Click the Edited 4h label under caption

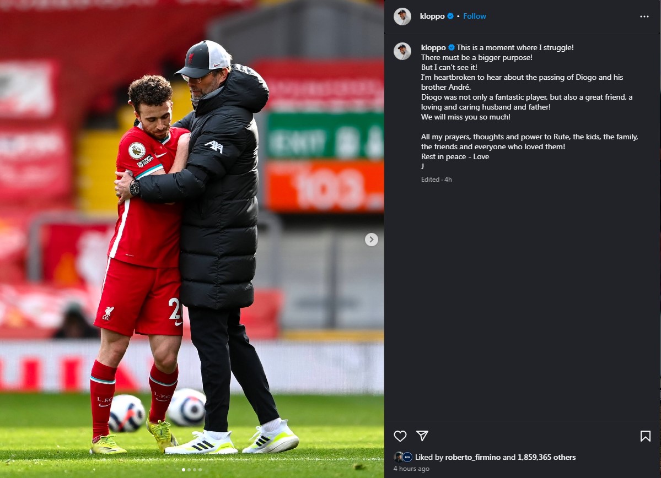tap(436, 180)
